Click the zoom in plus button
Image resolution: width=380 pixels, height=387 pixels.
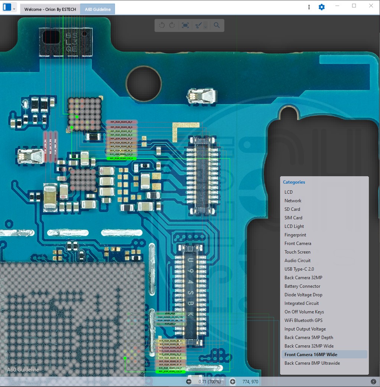click(x=233, y=381)
